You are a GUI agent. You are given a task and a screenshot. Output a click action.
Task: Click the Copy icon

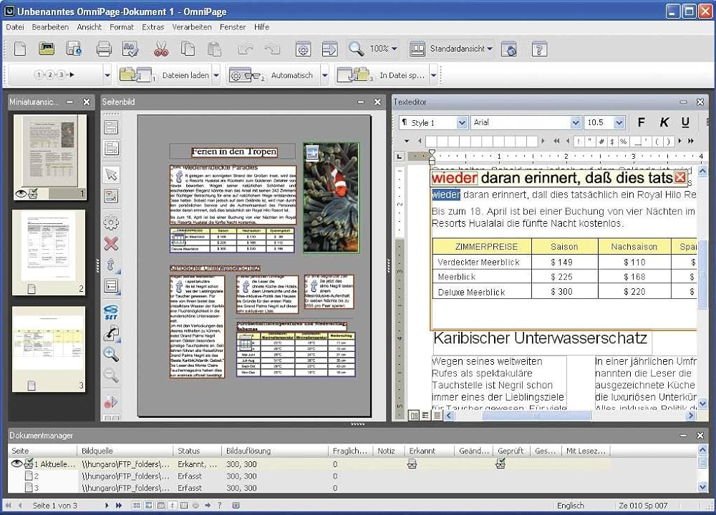coord(188,49)
